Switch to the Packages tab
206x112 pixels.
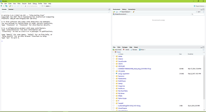pos(125,47)
